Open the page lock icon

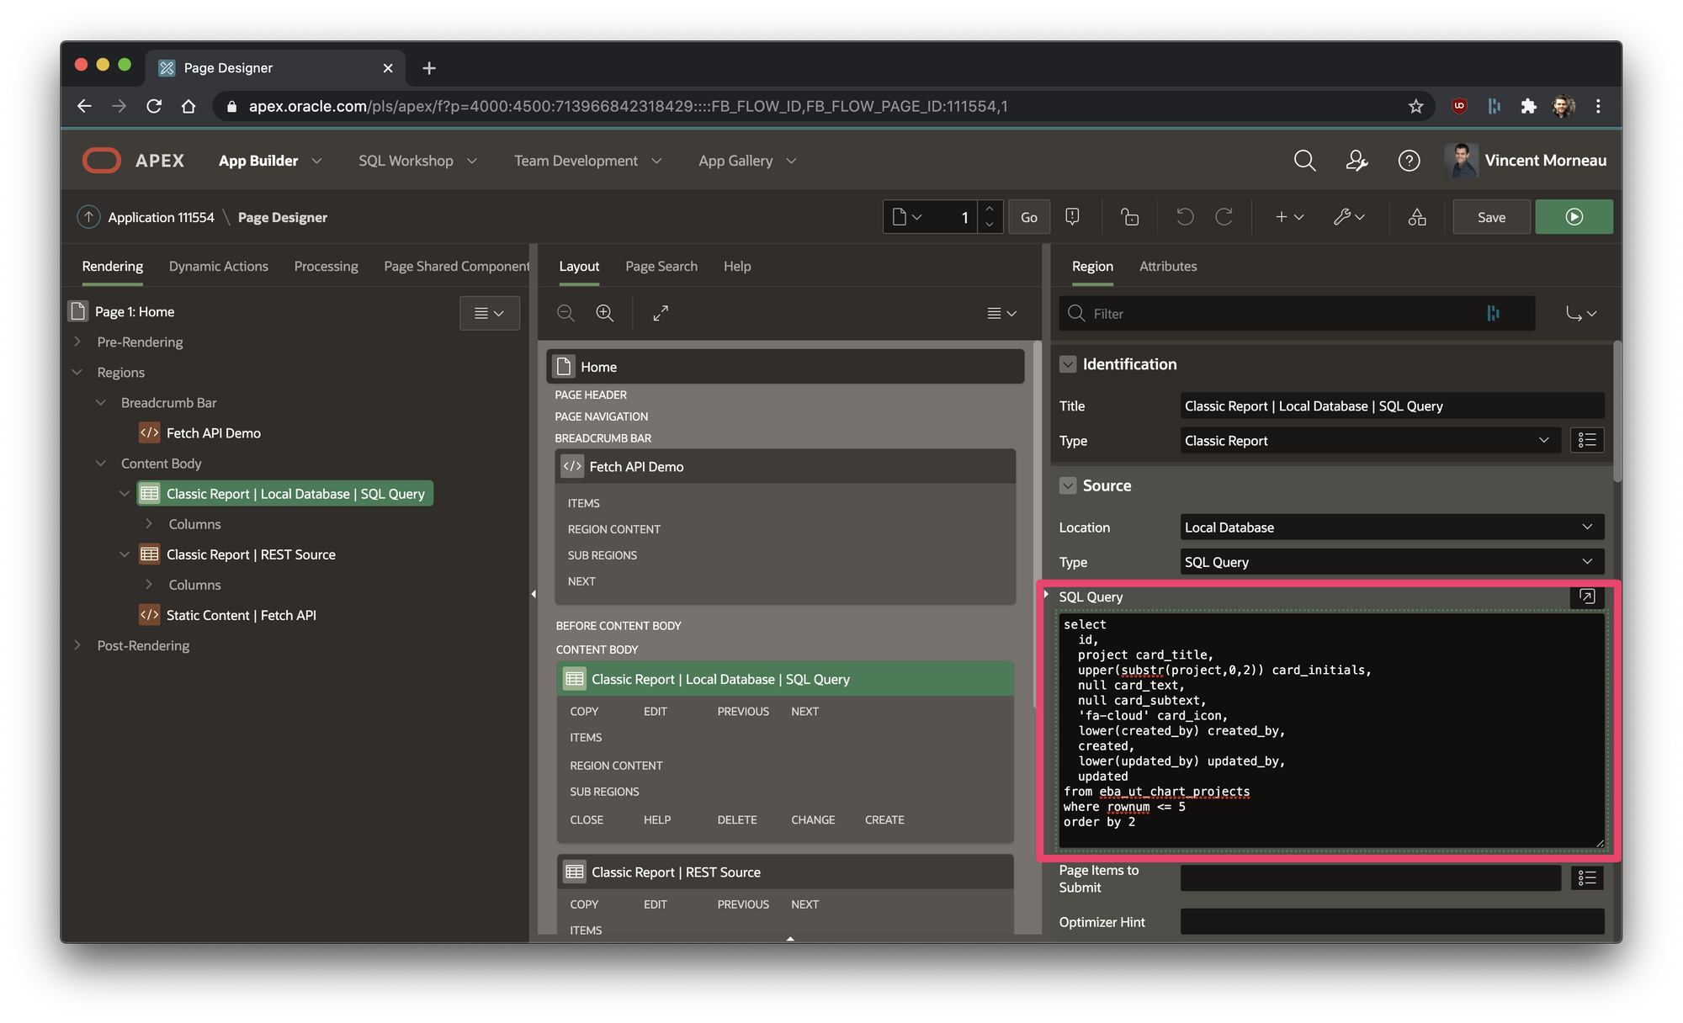(x=1130, y=217)
